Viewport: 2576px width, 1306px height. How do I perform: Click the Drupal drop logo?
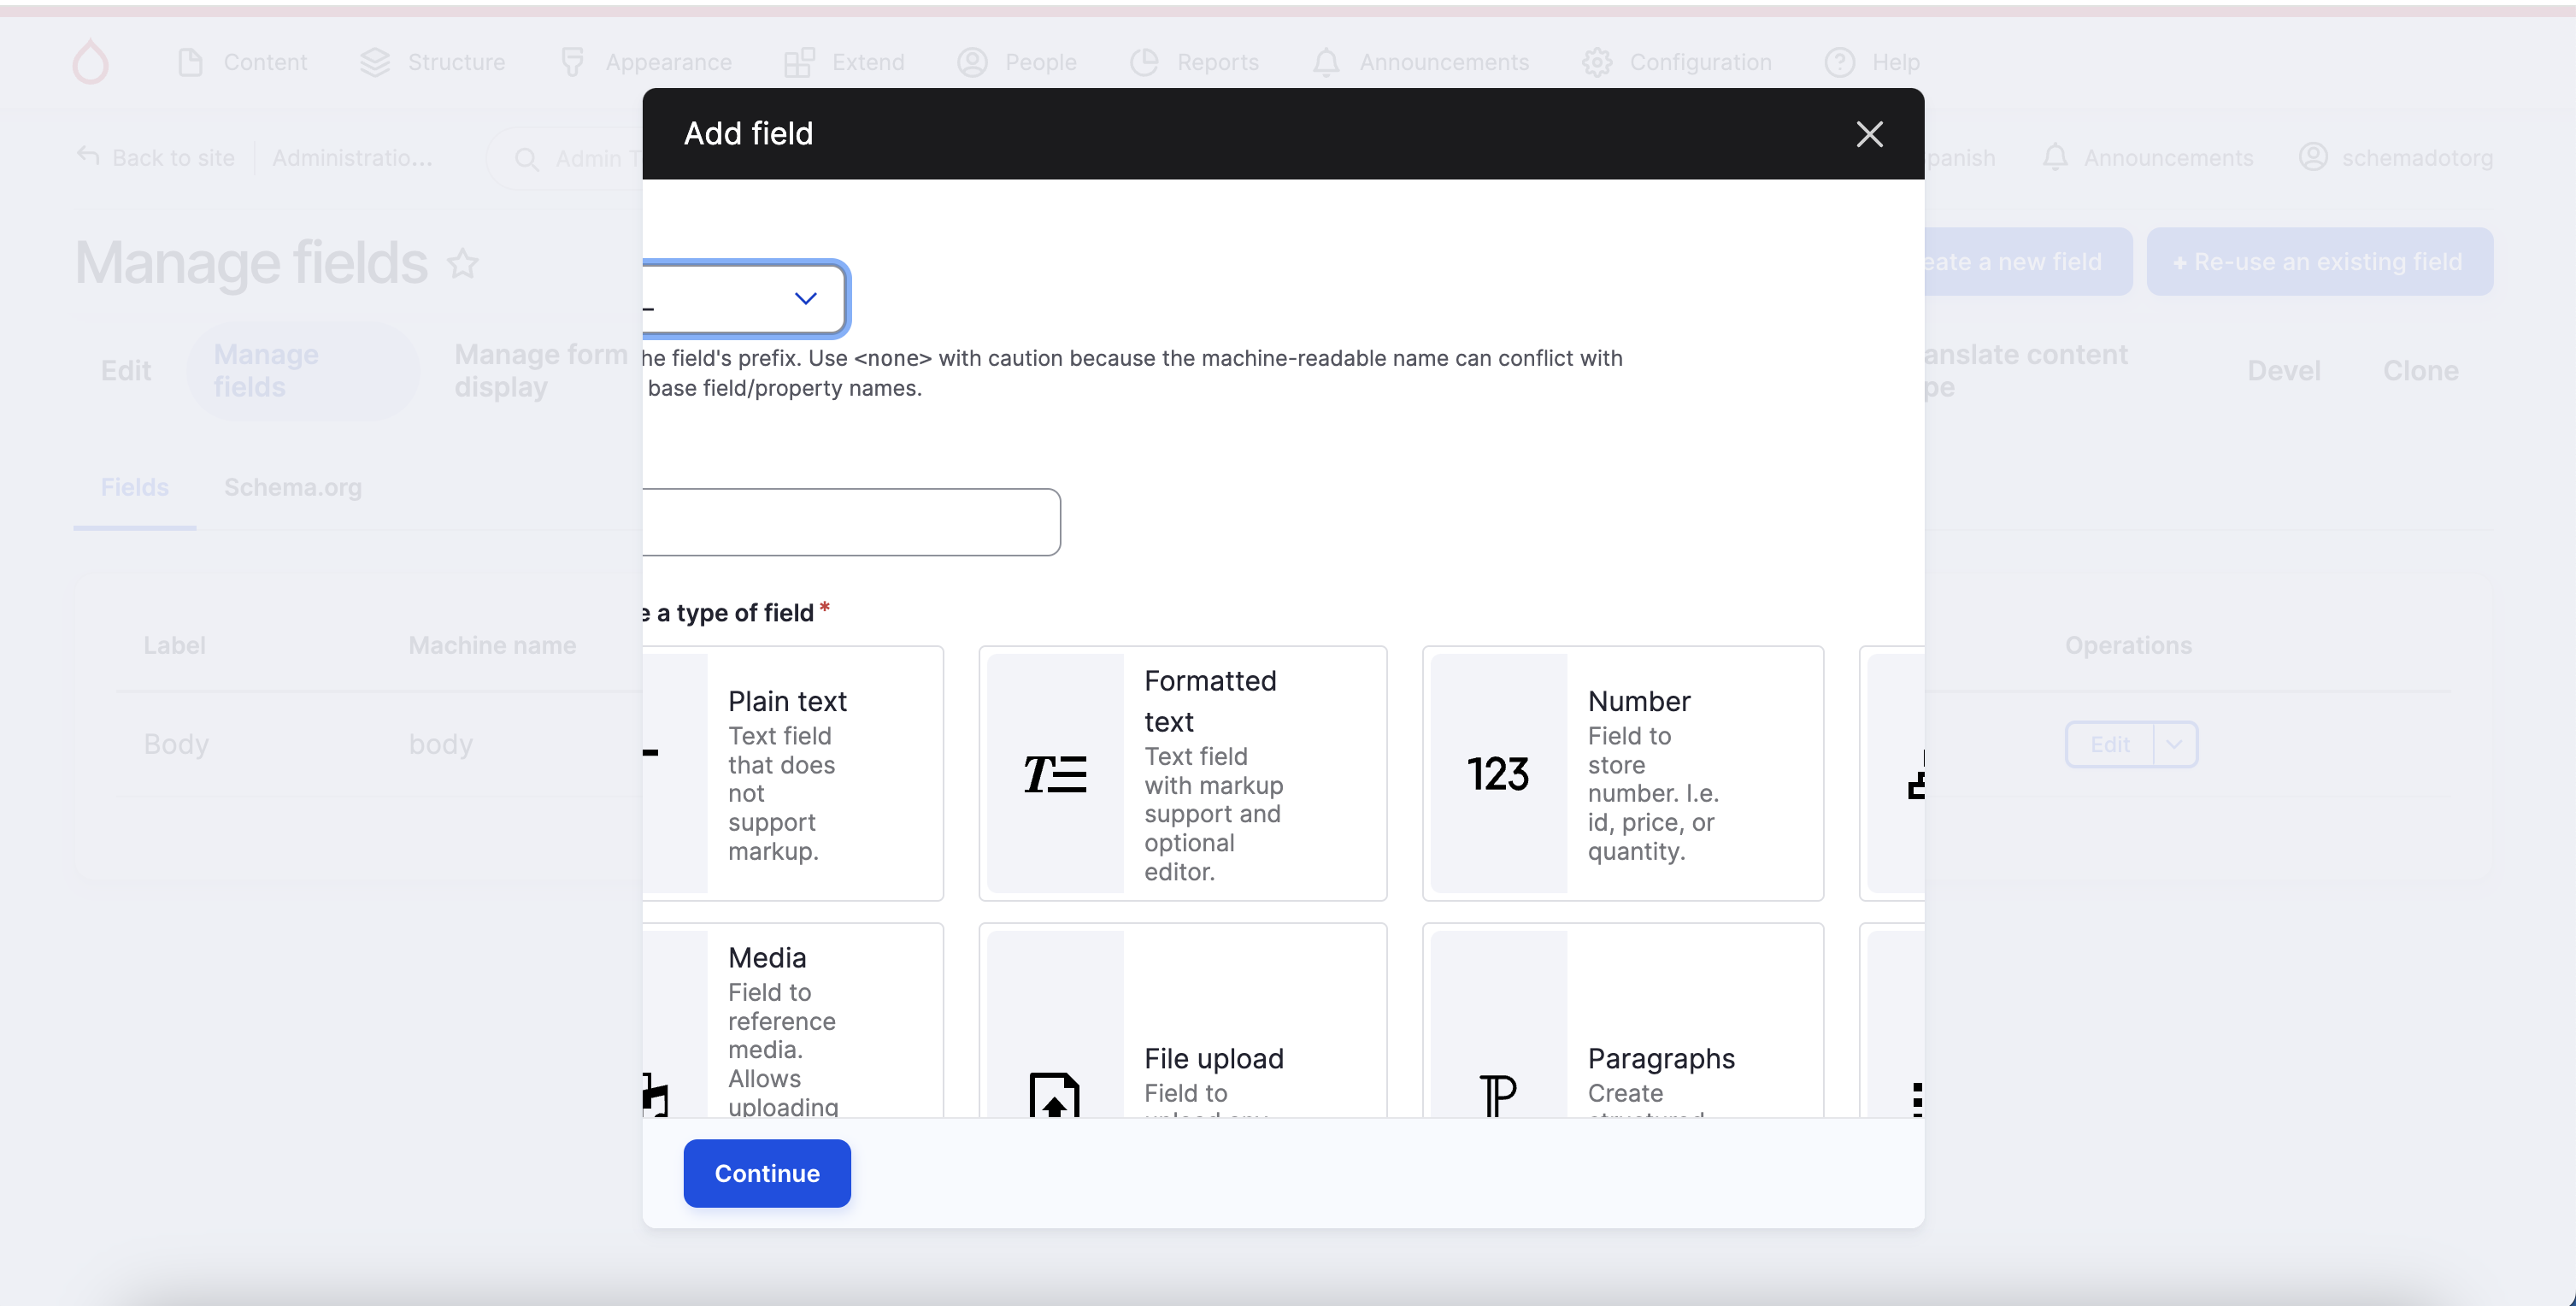coord(90,62)
